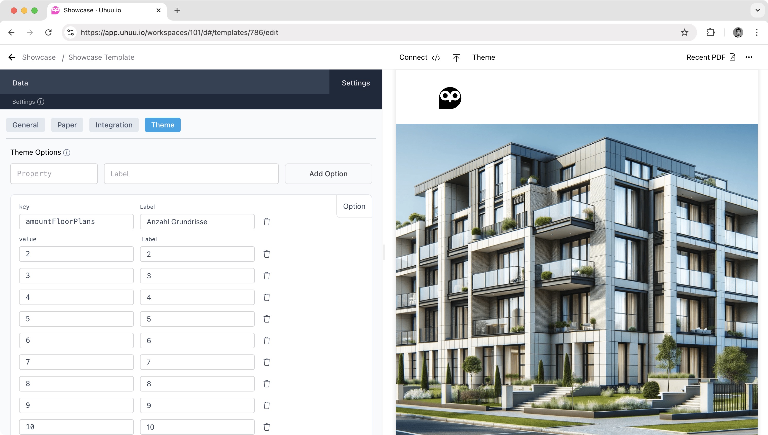Click the back arrow to Showcase
The image size is (768, 435).
pos(12,57)
